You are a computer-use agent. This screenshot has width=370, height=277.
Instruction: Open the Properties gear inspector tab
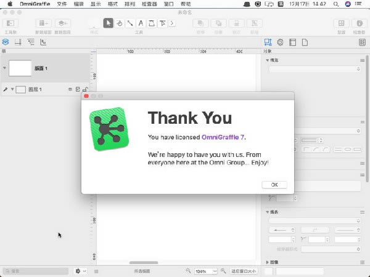[x=280, y=42]
